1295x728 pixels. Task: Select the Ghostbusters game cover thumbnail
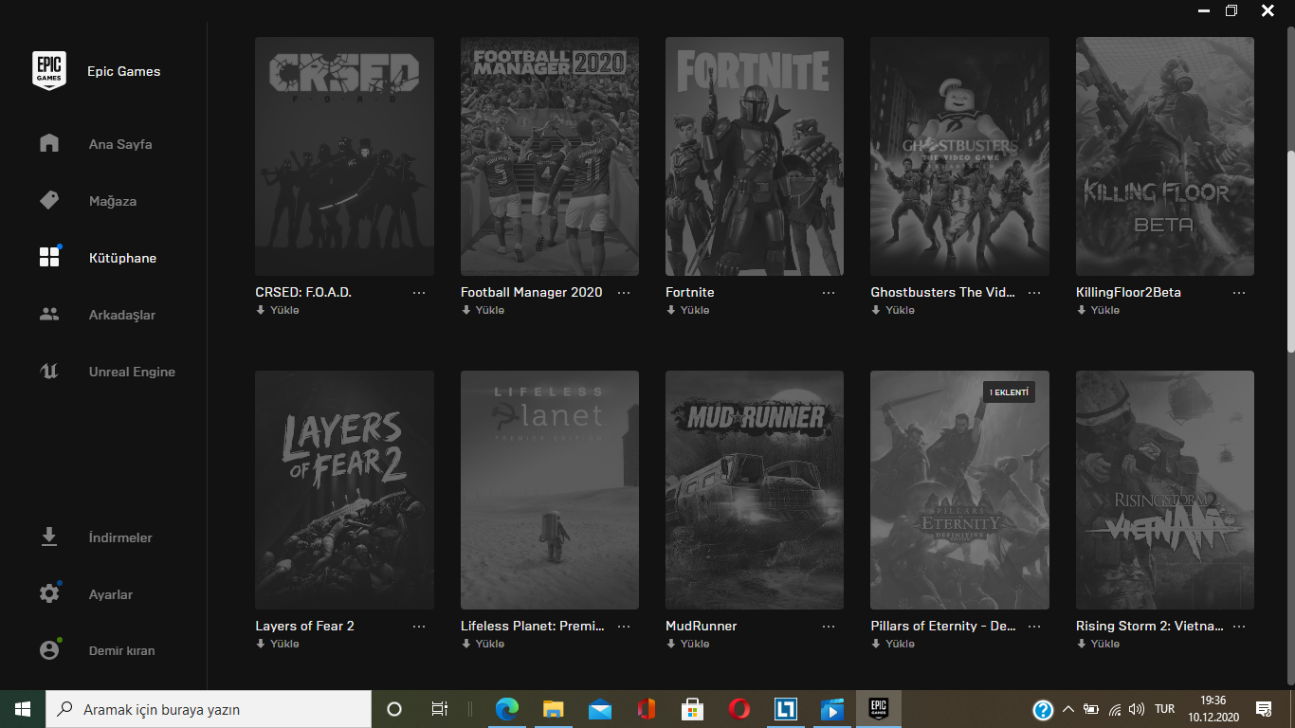959,156
